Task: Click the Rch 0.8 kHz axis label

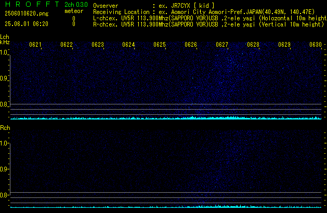Action: 4,195
